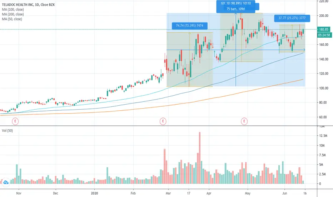The height and width of the screenshot is (197, 333).
Task: Click the 74.74 (73.39%) measurement label
Action: (x=190, y=26)
